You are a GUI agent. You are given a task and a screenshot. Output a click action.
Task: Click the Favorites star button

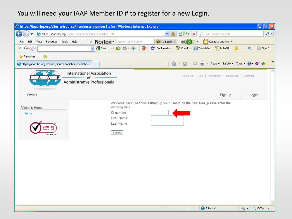click(x=27, y=56)
